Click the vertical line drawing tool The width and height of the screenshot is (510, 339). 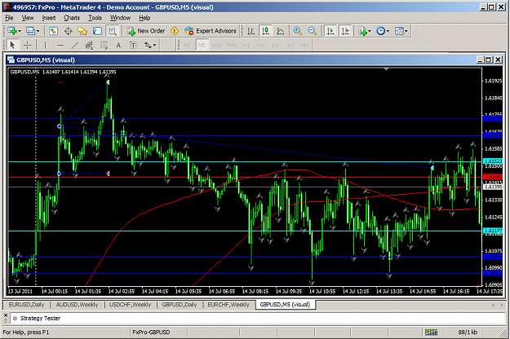(45, 45)
